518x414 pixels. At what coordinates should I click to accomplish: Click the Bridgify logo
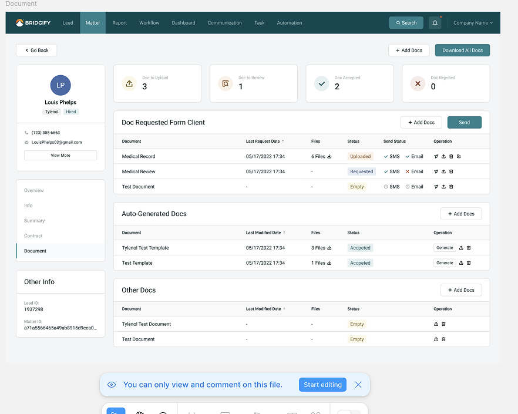[33, 23]
